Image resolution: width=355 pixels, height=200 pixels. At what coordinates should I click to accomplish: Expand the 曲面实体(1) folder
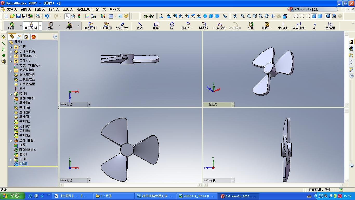click(11, 57)
